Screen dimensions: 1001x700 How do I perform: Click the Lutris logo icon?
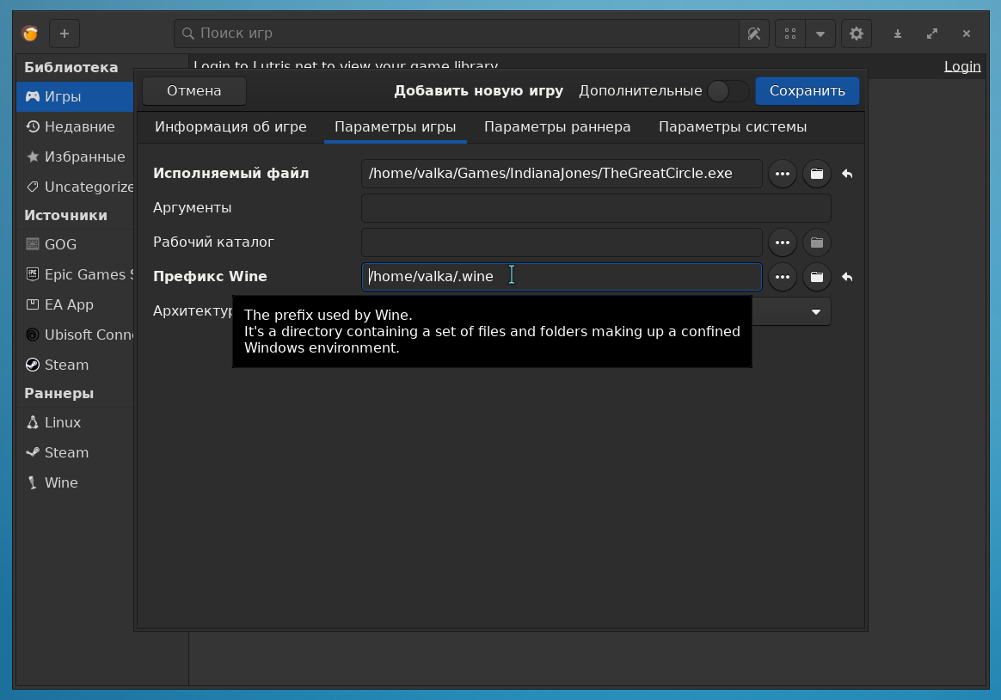pyautogui.click(x=30, y=34)
